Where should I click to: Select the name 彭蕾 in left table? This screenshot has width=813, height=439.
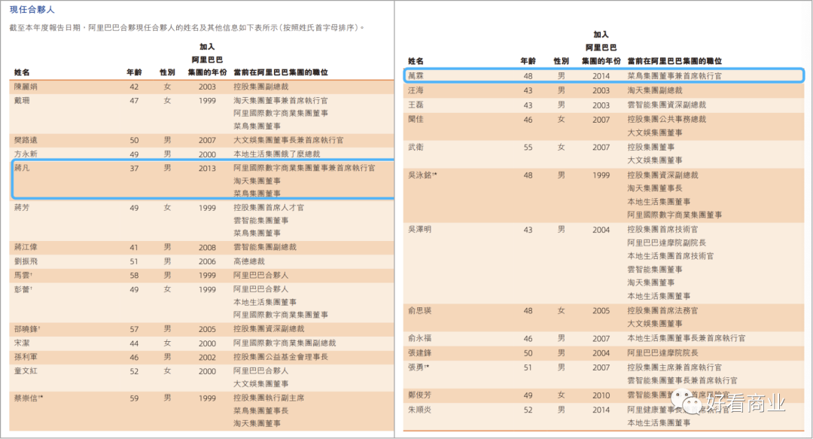[23, 289]
